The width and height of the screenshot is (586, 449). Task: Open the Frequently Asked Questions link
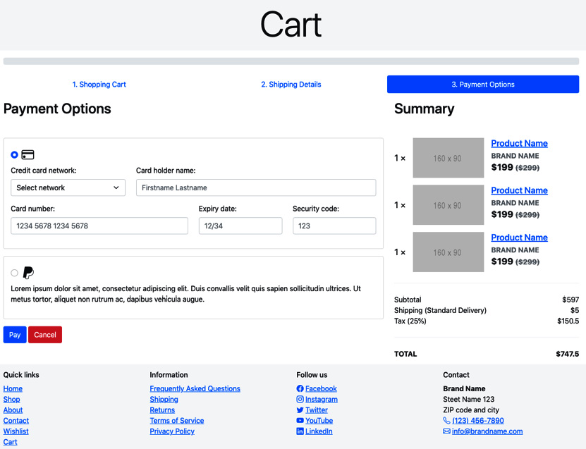coord(195,388)
